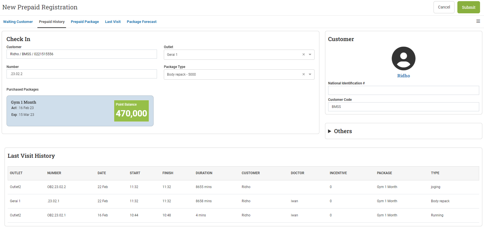Focus the Customer input field
The width and height of the screenshot is (484, 228).
[82, 54]
